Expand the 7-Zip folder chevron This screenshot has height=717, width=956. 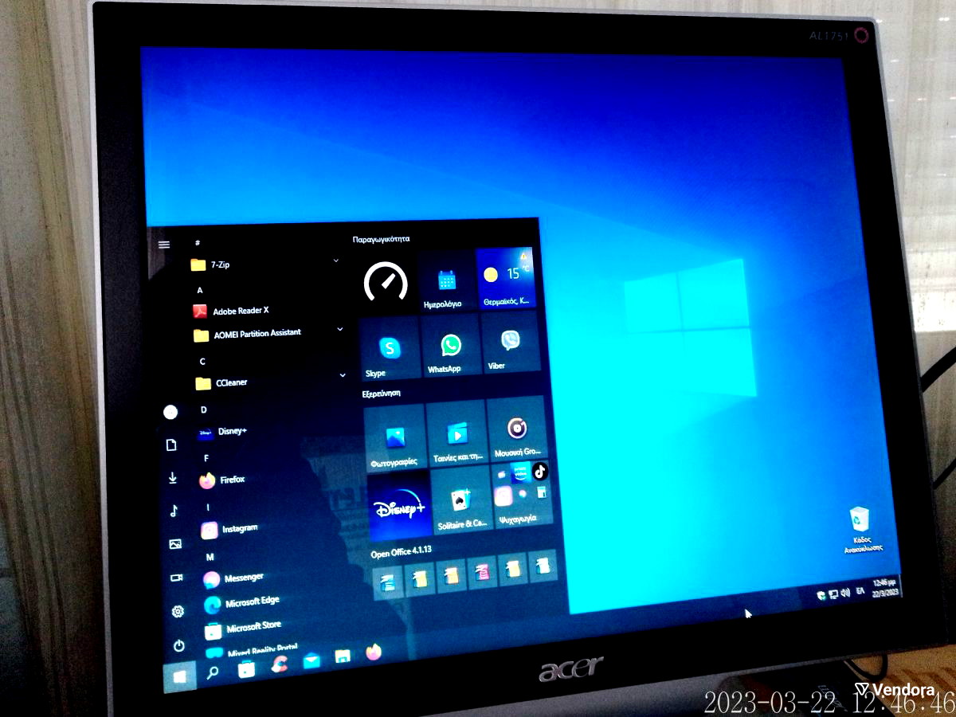[x=335, y=261]
